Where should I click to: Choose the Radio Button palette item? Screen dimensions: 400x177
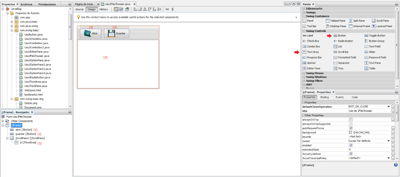(343, 41)
